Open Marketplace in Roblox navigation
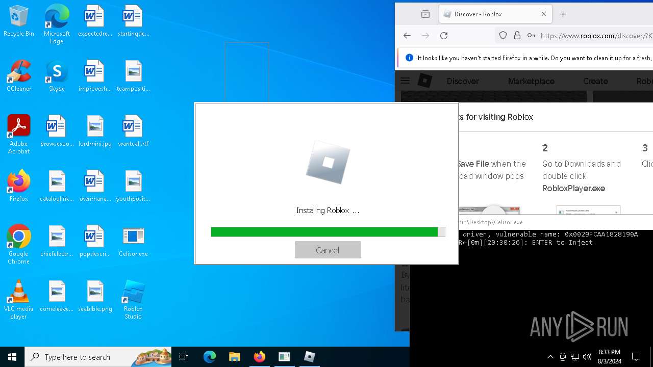Image resolution: width=653 pixels, height=367 pixels. point(531,81)
